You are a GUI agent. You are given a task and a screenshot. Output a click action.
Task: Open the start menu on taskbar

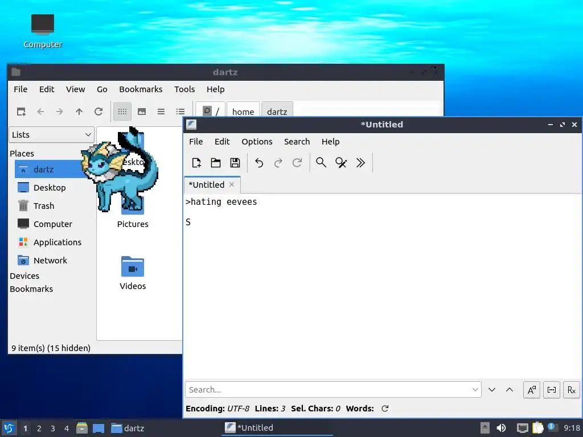tap(9, 428)
